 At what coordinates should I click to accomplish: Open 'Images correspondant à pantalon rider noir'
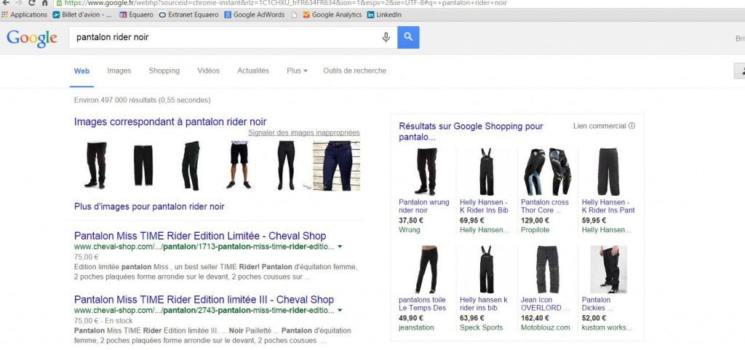tap(170, 122)
